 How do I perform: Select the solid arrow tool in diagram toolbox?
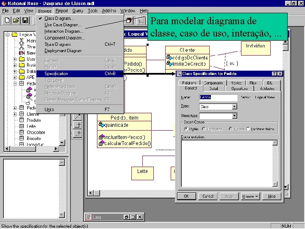pyautogui.click(x=78, y=117)
